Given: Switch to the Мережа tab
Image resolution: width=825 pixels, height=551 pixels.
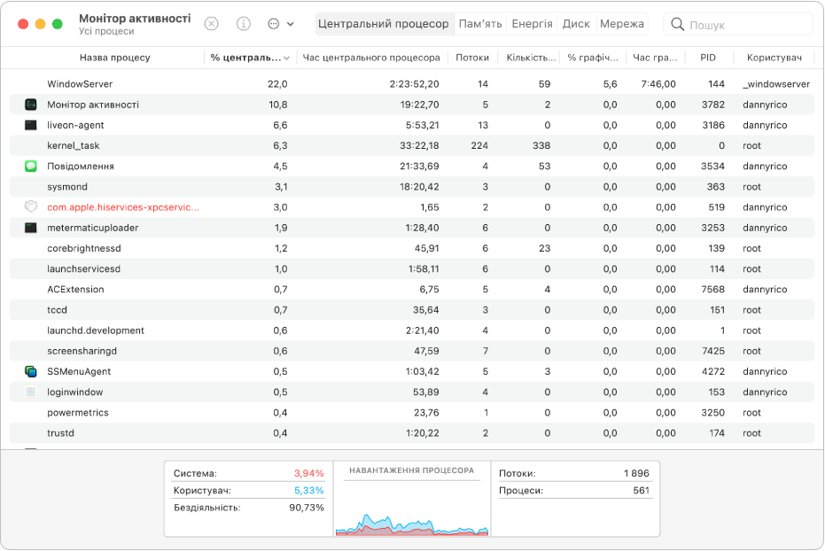Looking at the screenshot, I should [622, 24].
